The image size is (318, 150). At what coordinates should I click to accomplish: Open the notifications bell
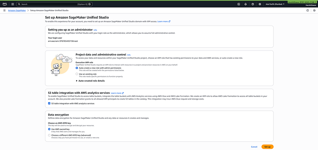pyautogui.click(x=246, y=4)
